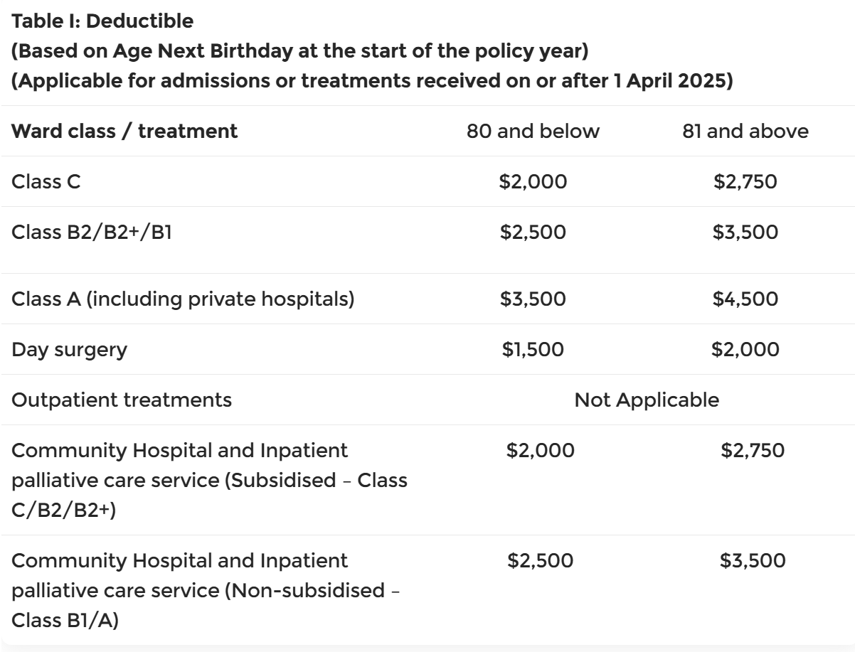Click the "81 and above" column header
The height and width of the screenshot is (652, 855).
[745, 132]
